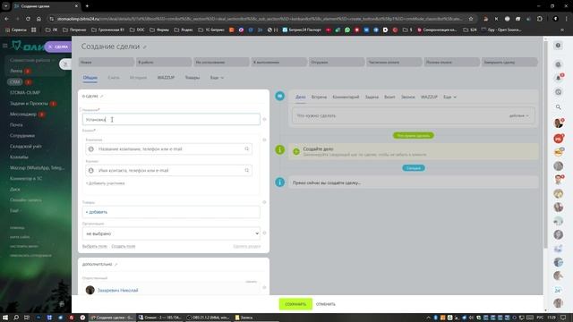Click the Выбрать поле link

click(x=95, y=247)
